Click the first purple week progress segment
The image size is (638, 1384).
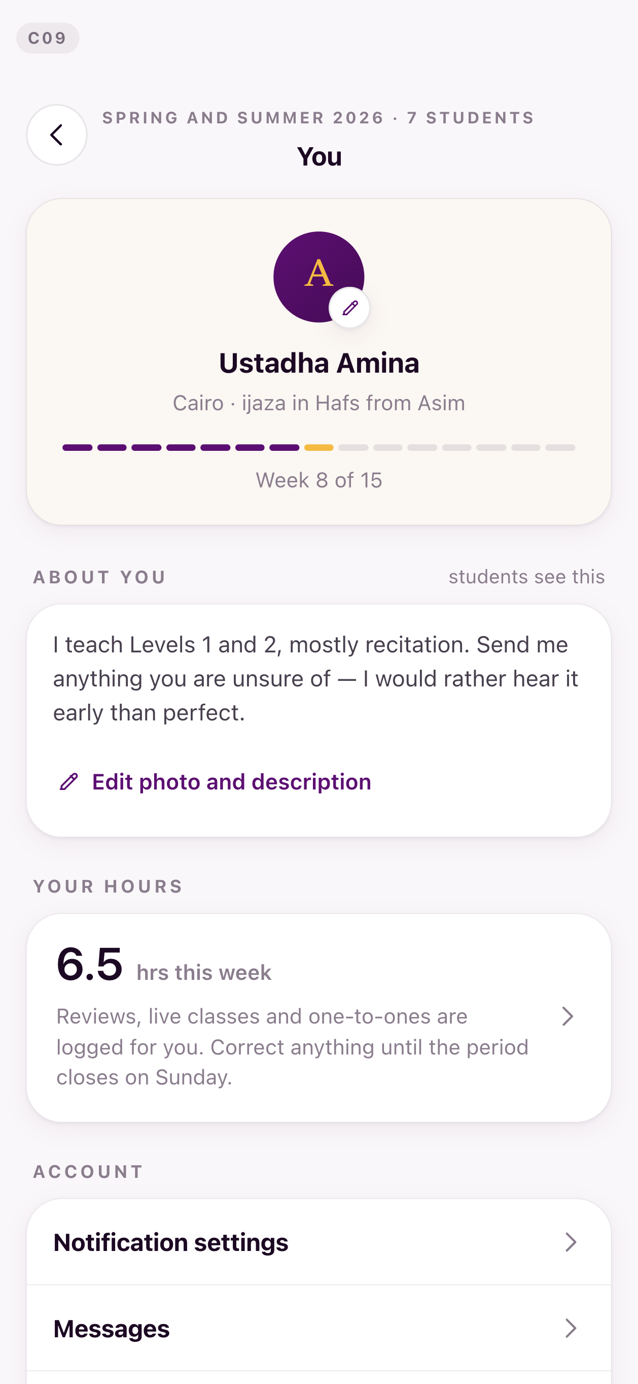(x=77, y=448)
